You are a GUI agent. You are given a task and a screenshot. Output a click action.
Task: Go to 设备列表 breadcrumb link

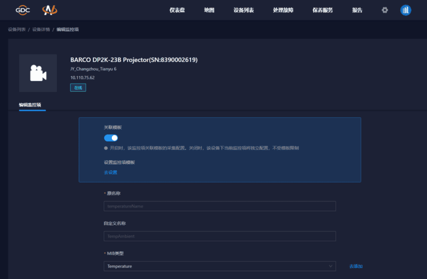click(17, 30)
